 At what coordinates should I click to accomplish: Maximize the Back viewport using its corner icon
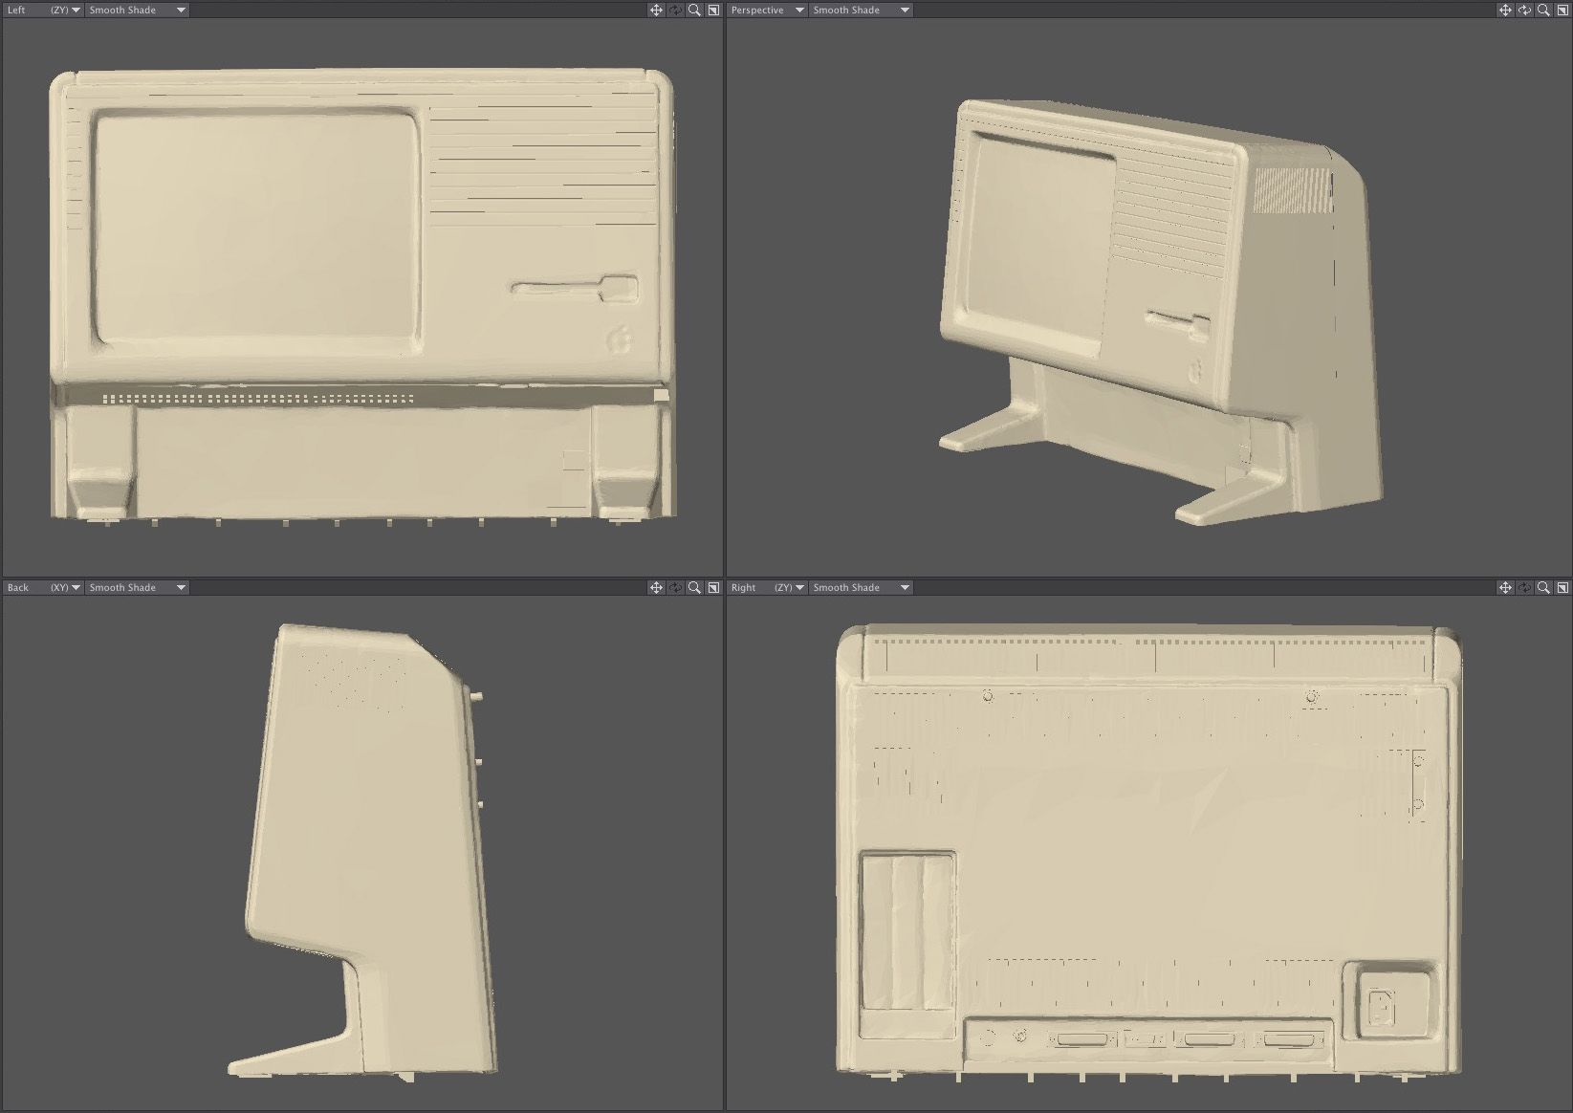coord(713,587)
